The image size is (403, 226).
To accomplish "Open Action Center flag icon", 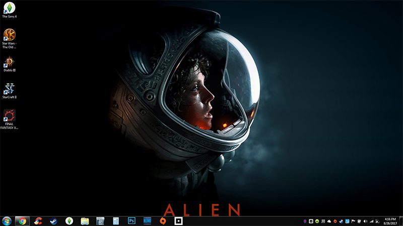I will pyautogui.click(x=353, y=221).
